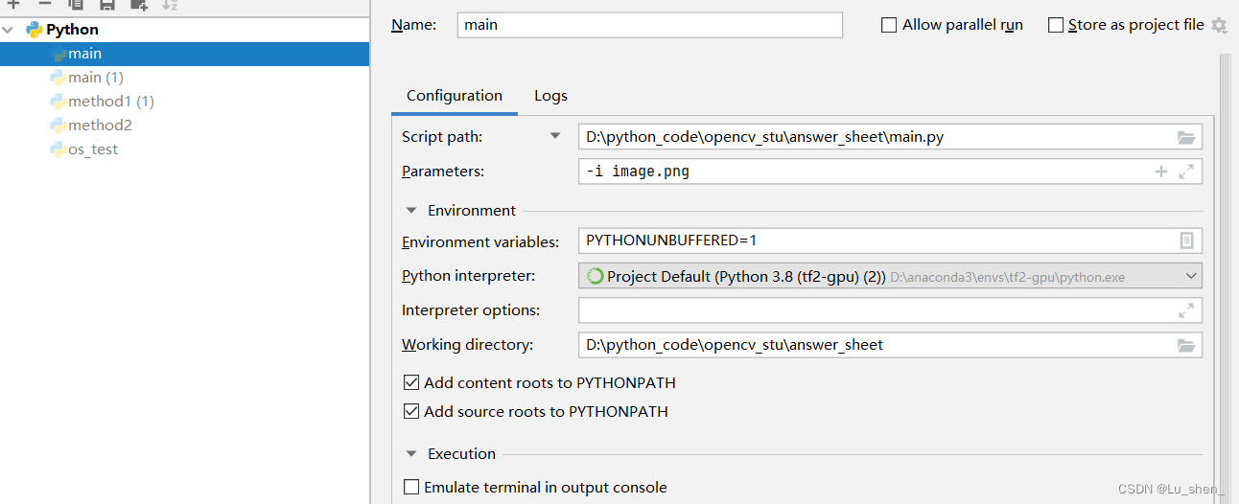Click the save configuration disk icon

tap(107, 5)
